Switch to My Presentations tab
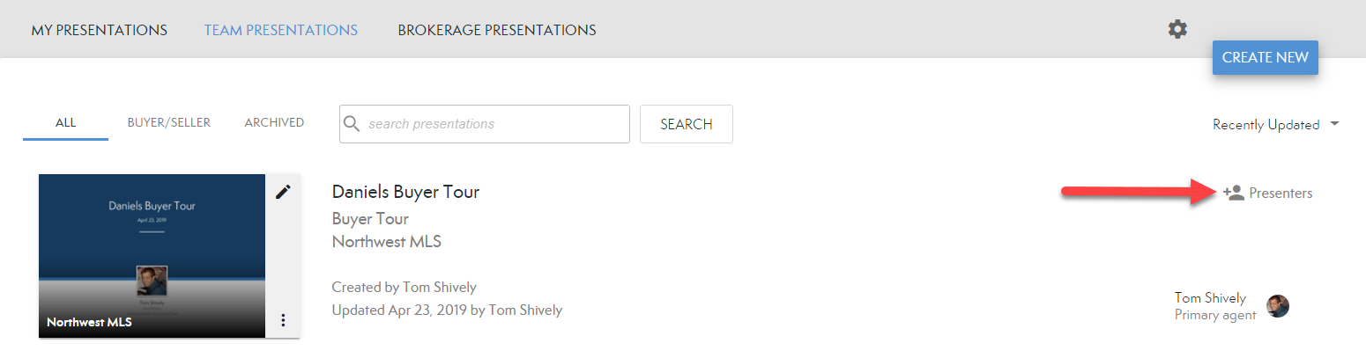This screenshot has height=358, width=1366. pos(100,30)
